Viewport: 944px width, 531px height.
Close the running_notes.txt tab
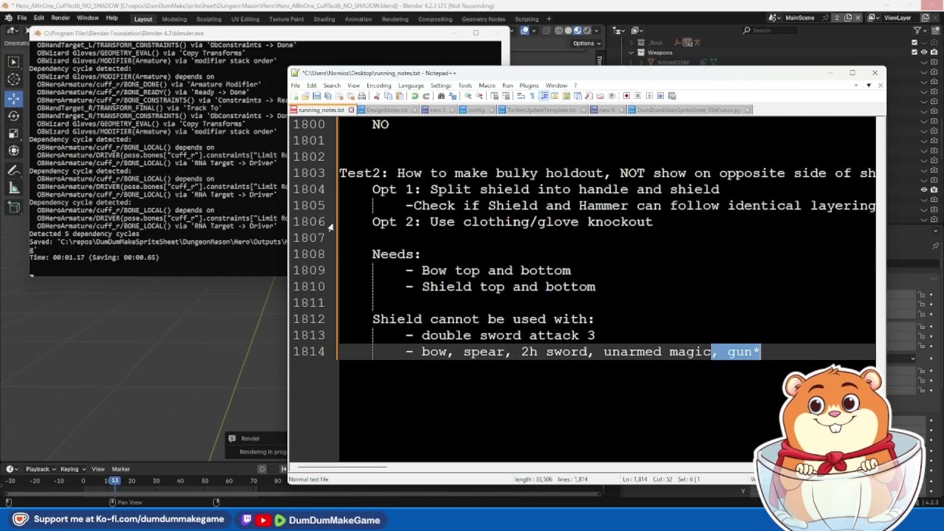(x=351, y=110)
